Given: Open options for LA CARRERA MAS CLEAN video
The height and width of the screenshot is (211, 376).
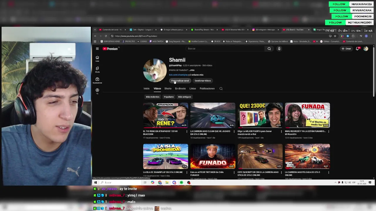Looking at the screenshot, I should point(234,131).
